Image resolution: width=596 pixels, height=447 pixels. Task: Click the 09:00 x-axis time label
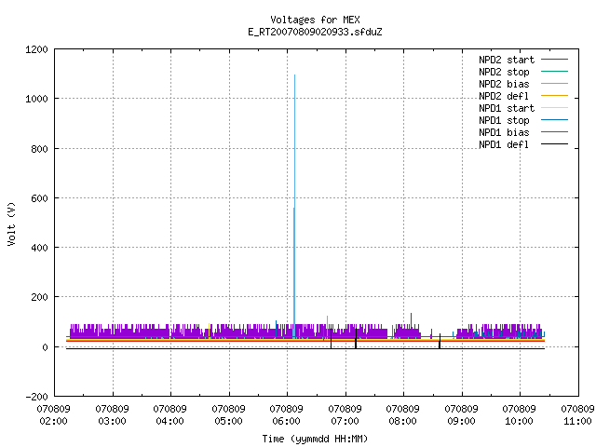pyautogui.click(x=461, y=422)
